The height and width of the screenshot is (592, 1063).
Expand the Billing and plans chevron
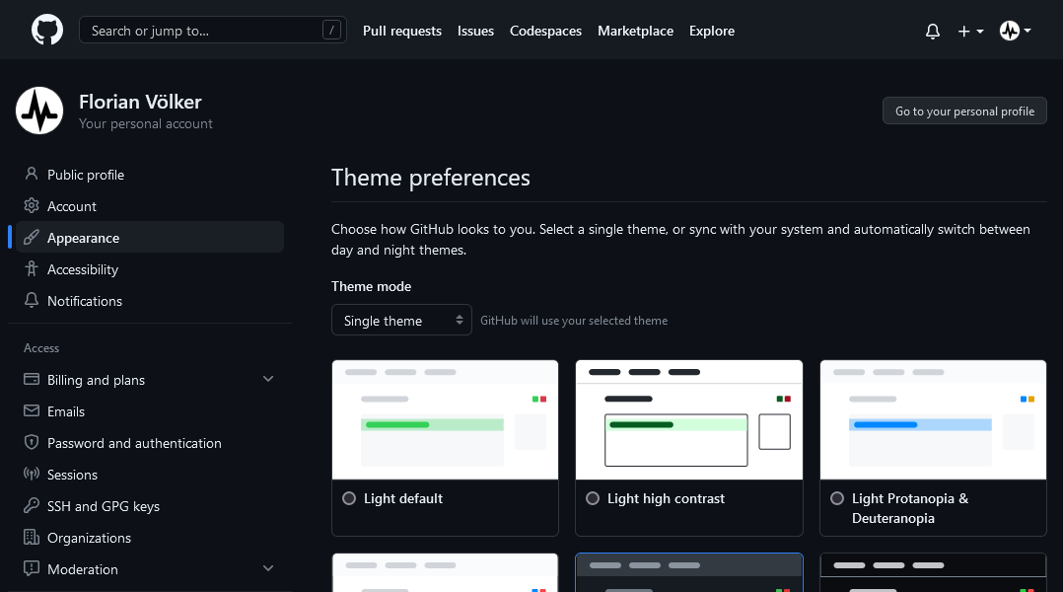268,379
